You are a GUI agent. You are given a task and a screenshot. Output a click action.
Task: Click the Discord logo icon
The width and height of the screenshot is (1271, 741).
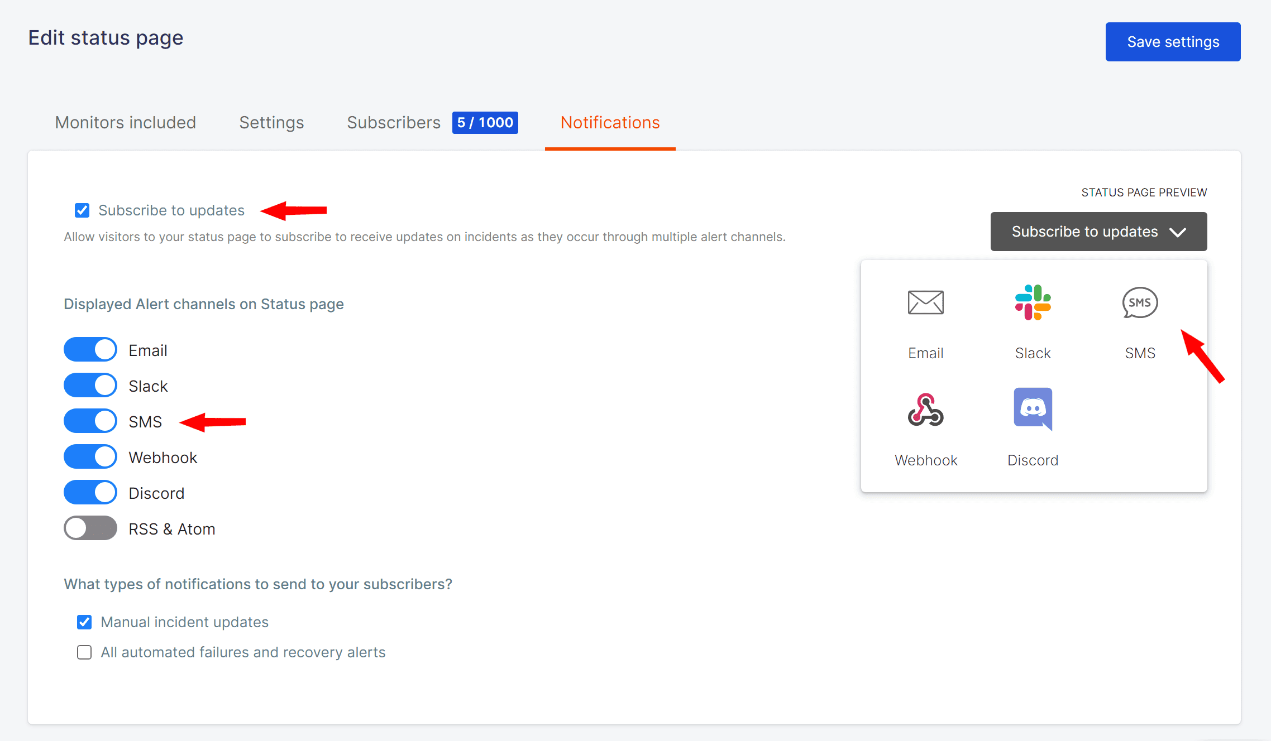pyautogui.click(x=1033, y=409)
